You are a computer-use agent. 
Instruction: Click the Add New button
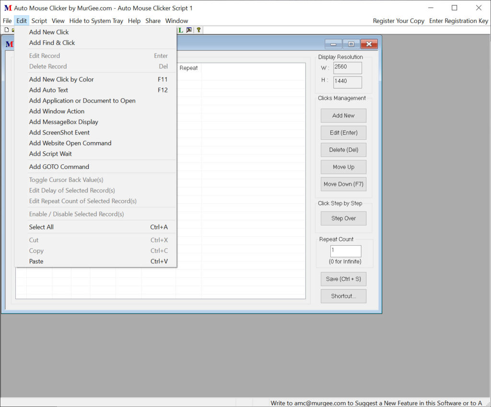click(343, 116)
